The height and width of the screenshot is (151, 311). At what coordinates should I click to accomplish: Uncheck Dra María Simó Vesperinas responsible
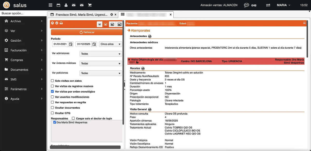click(55, 122)
